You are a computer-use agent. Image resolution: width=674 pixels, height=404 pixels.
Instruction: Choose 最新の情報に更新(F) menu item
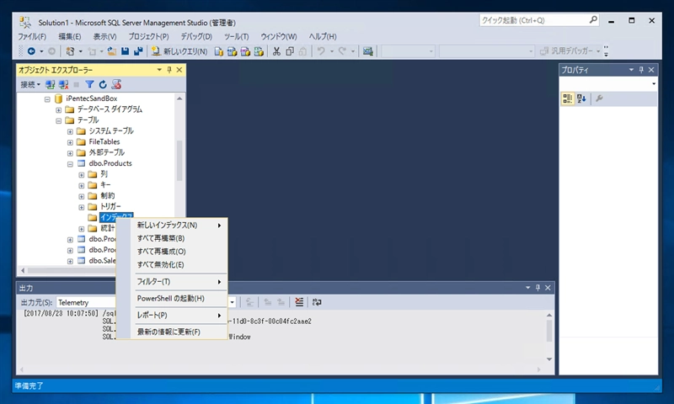point(179,332)
